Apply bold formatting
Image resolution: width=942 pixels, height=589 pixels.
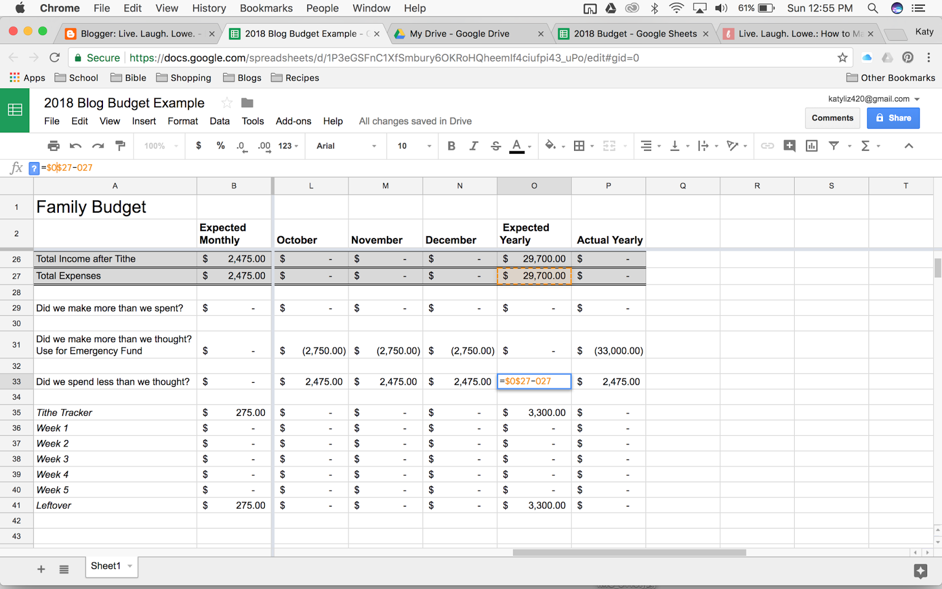tap(451, 145)
